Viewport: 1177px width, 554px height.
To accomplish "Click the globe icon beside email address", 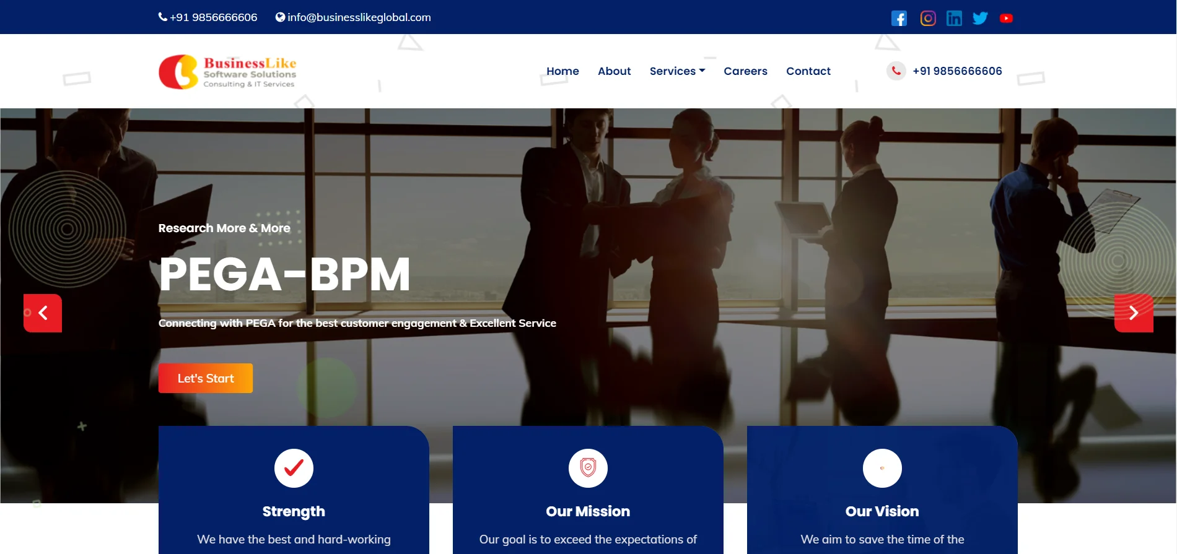I will [x=280, y=17].
